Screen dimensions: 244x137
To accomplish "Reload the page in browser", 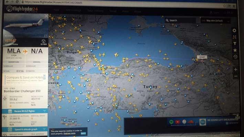I will coord(18,2).
